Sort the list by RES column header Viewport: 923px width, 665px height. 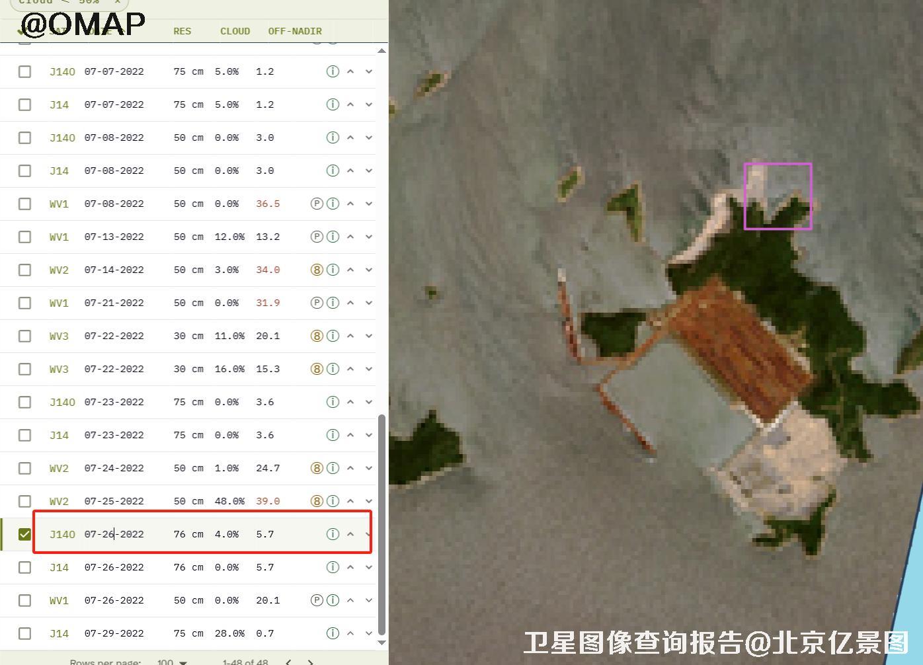pyautogui.click(x=182, y=31)
